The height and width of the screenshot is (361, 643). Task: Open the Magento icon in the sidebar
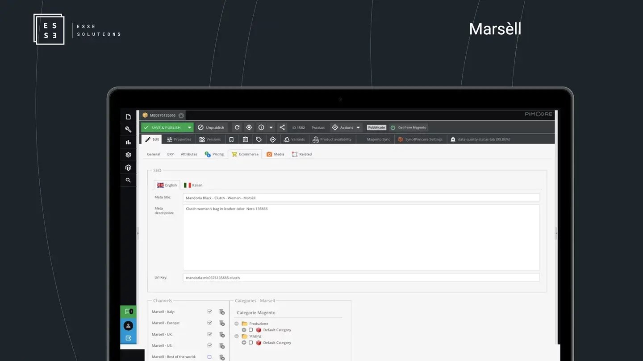[x=129, y=167]
